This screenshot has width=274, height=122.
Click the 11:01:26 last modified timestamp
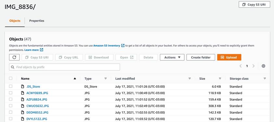(140, 87)
